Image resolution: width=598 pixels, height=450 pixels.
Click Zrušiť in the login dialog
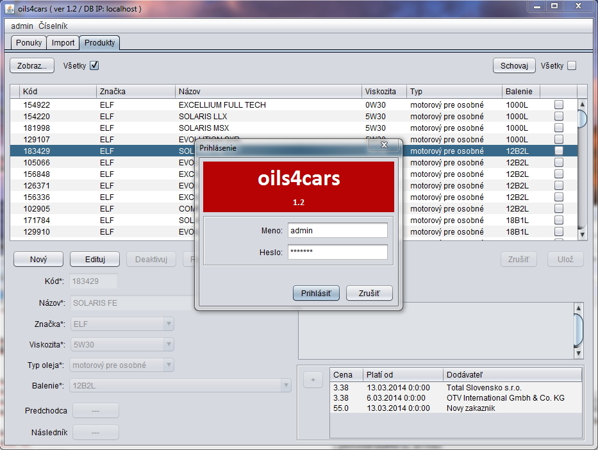coord(369,293)
